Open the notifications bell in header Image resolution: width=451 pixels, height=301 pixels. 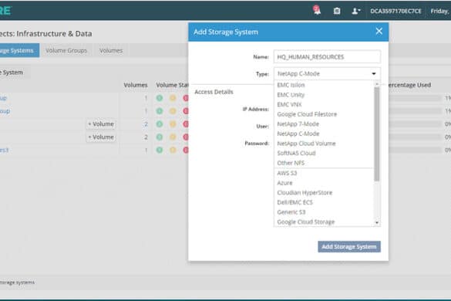(x=317, y=11)
